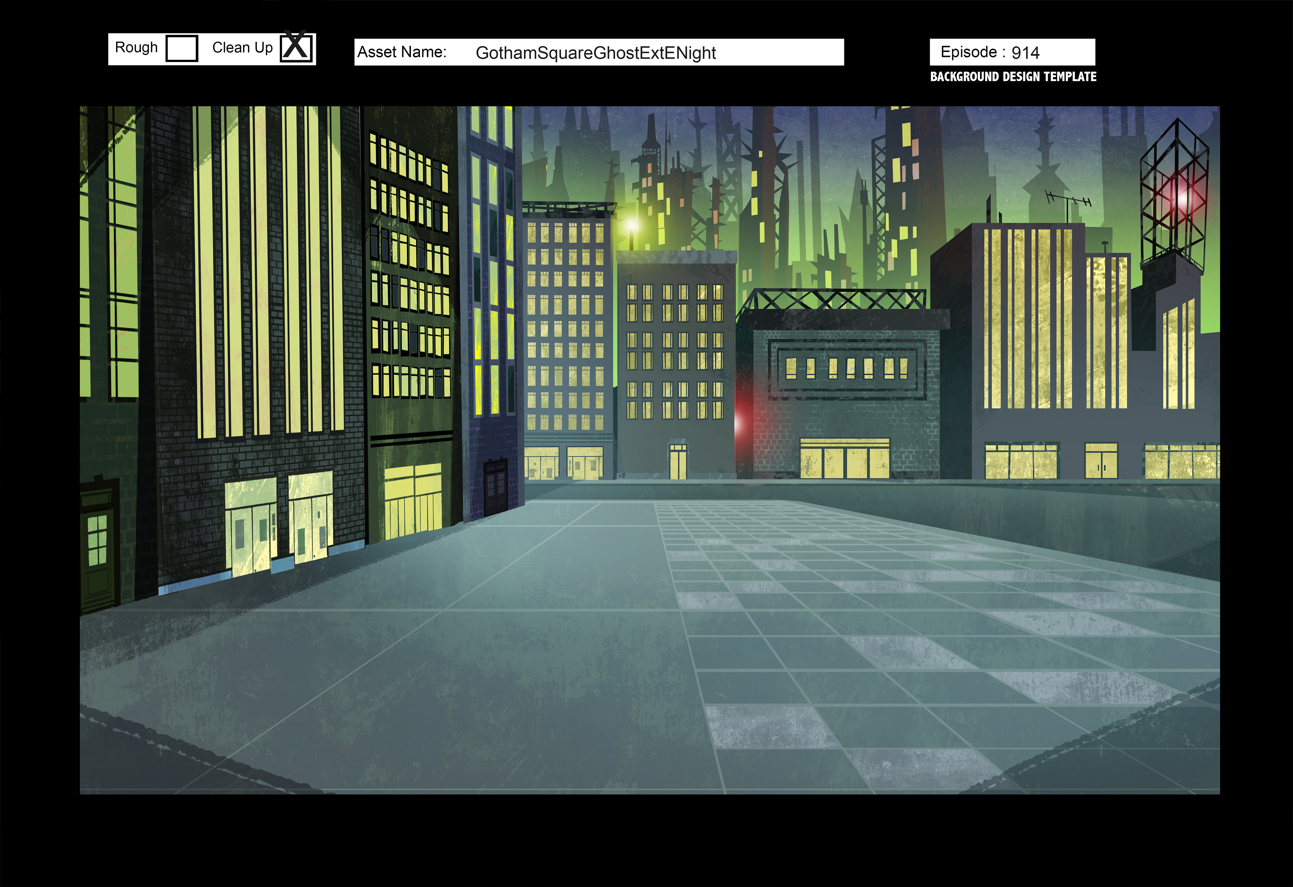
Task: Click the 'Asset Name:' label
Action: point(402,52)
